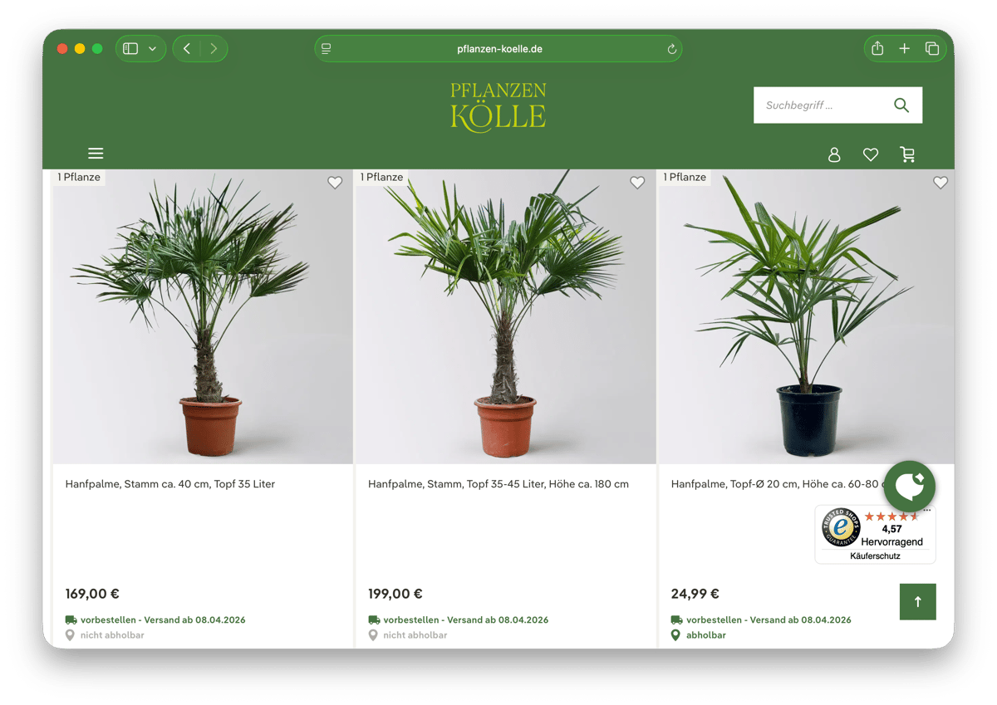Open the wishlist heart icon in header
Image resolution: width=997 pixels, height=705 pixels.
pyautogui.click(x=871, y=154)
